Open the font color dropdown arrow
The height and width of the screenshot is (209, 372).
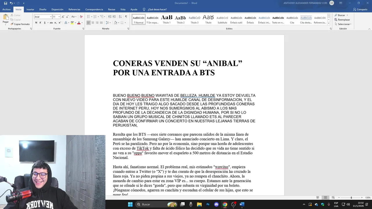82,23
